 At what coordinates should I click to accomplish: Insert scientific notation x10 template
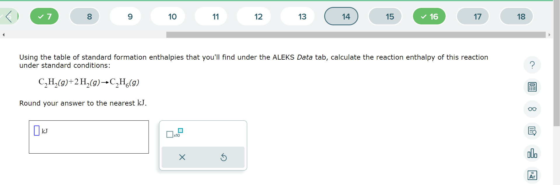coord(174,133)
